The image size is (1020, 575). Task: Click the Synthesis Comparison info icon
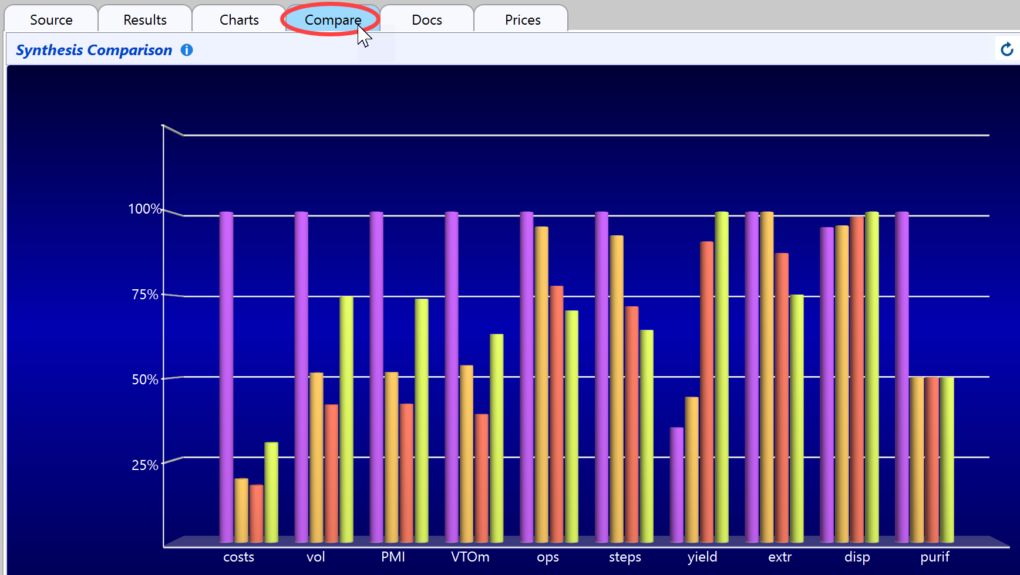coord(187,50)
